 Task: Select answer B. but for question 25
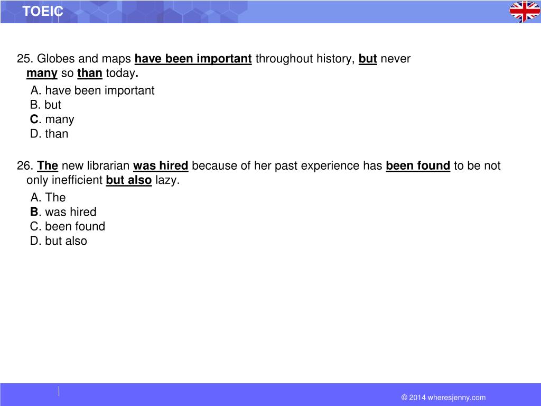tap(45, 105)
